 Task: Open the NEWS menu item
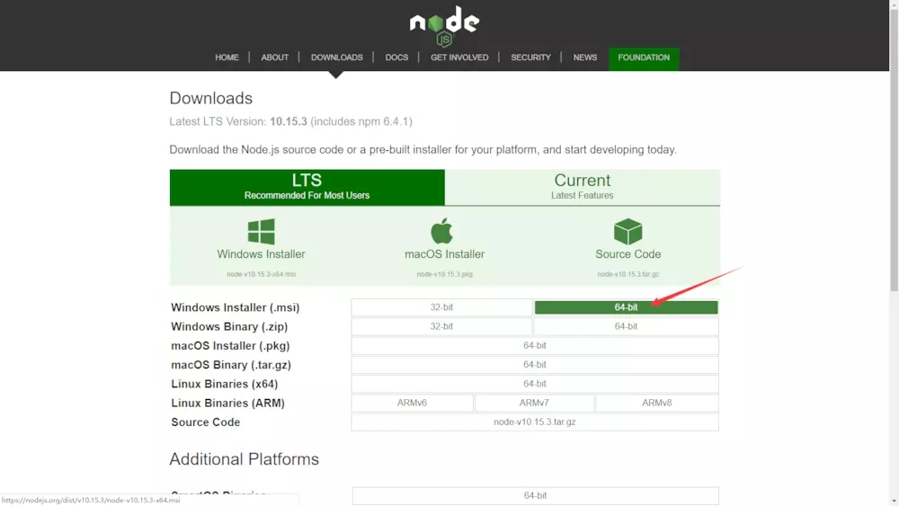[585, 58]
